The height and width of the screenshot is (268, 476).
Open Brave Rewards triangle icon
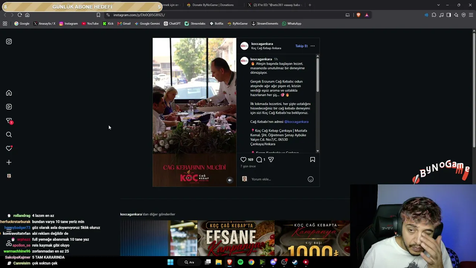coord(367,15)
